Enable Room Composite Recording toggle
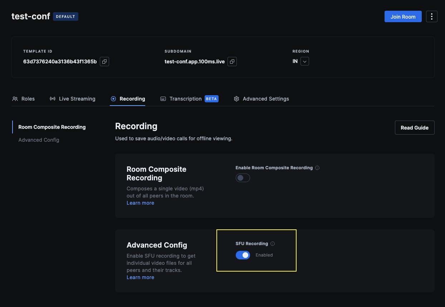445x307 pixels. point(243,178)
